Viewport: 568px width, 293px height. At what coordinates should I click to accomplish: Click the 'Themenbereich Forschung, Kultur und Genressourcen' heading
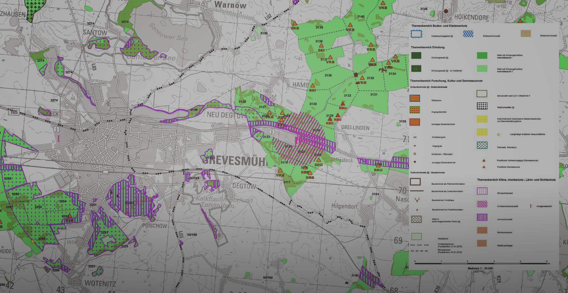(446, 81)
